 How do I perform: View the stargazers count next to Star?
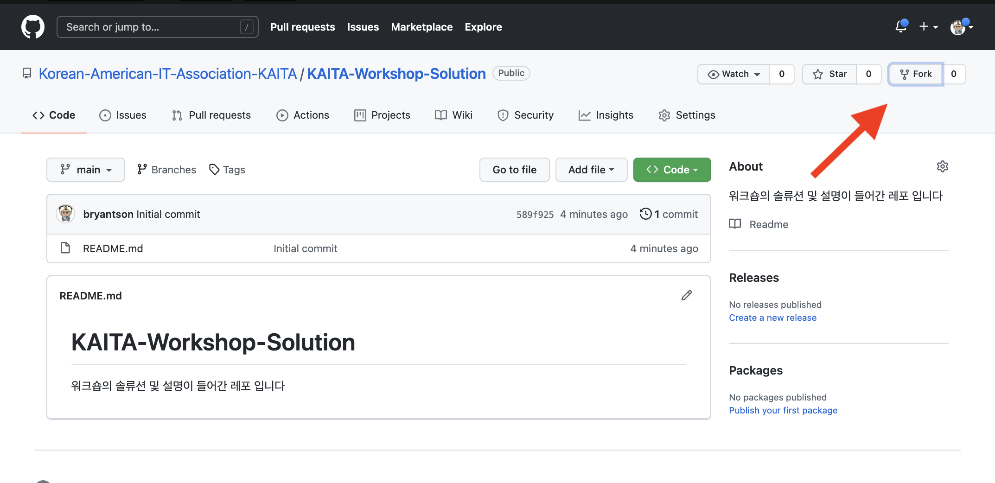[868, 74]
